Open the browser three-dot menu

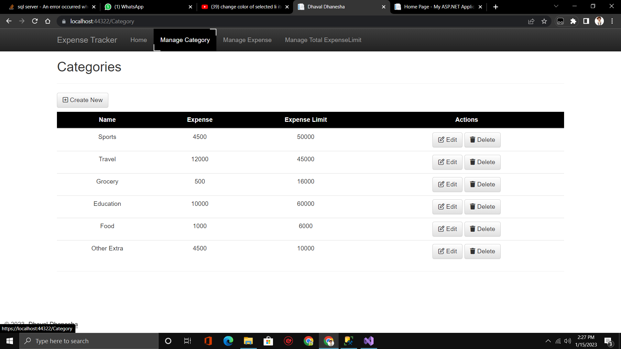[x=612, y=21]
